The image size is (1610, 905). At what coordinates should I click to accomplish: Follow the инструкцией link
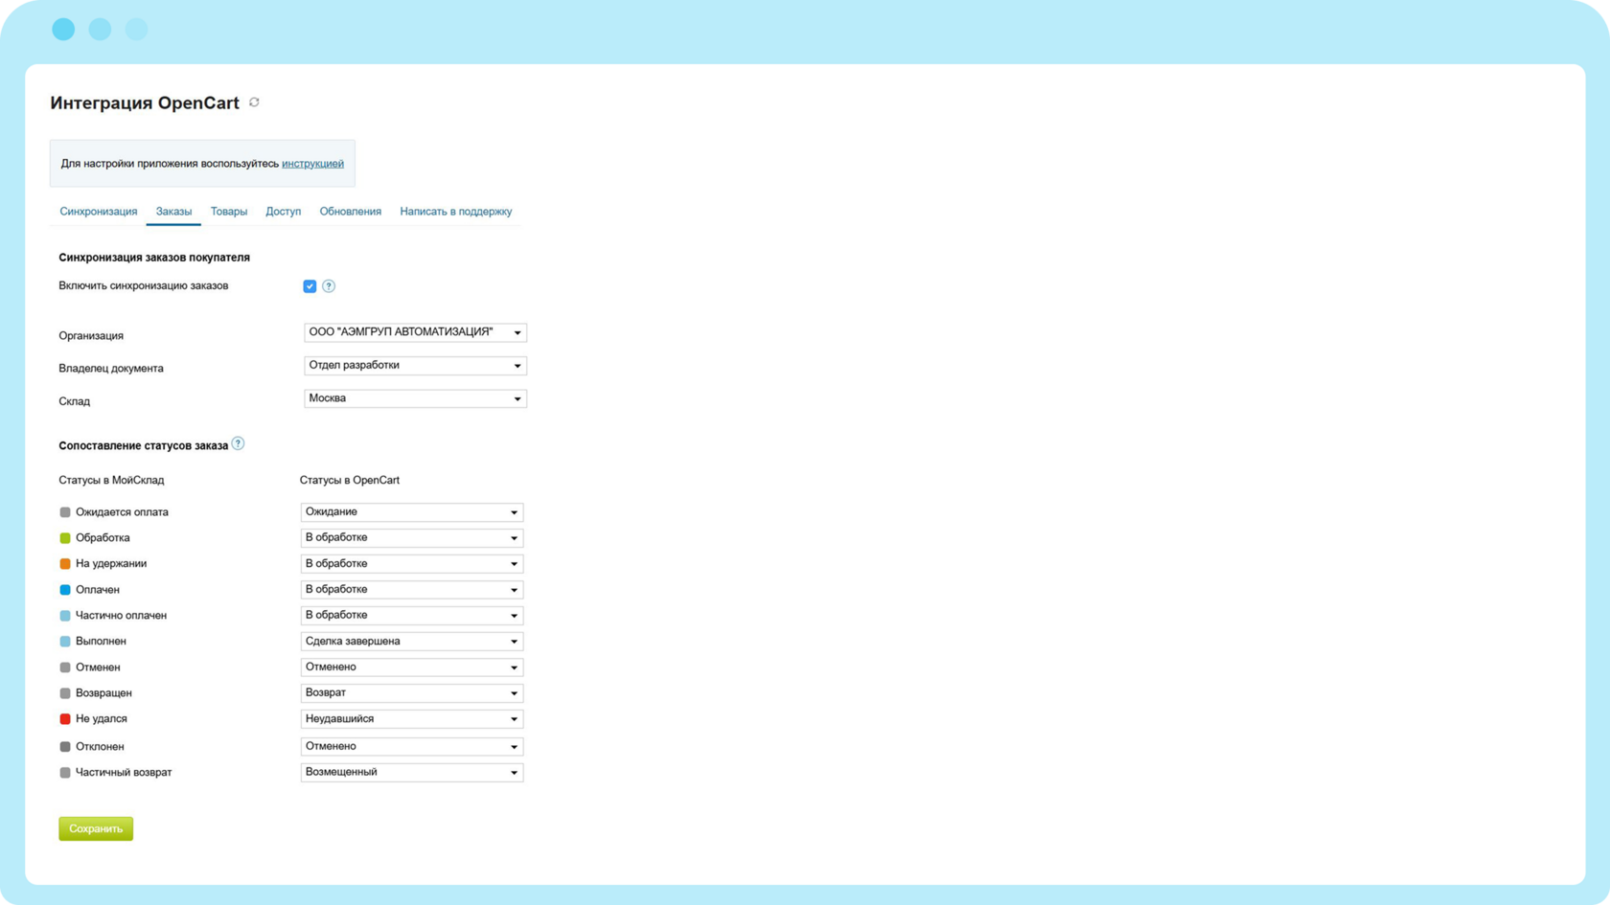point(312,164)
